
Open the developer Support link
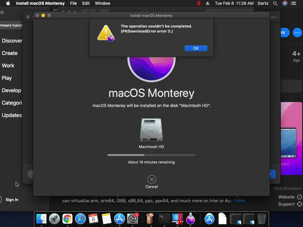tap(290, 204)
